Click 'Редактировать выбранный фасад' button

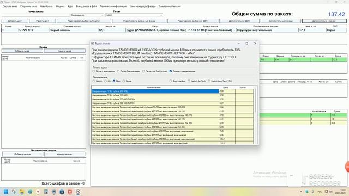tap(139, 21)
